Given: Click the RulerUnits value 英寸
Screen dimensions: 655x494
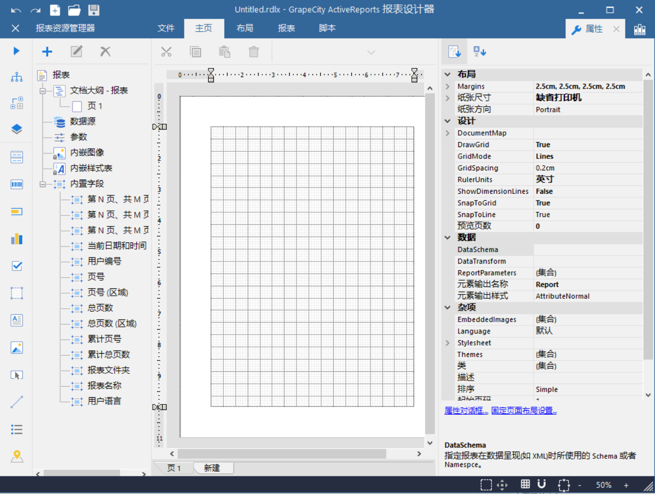Looking at the screenshot, I should (588, 179).
